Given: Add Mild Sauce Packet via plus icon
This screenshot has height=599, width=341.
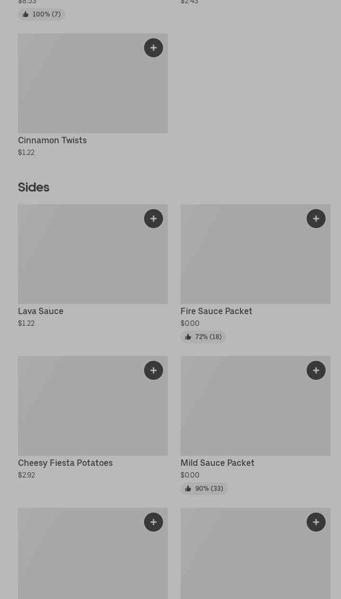Looking at the screenshot, I should point(316,370).
